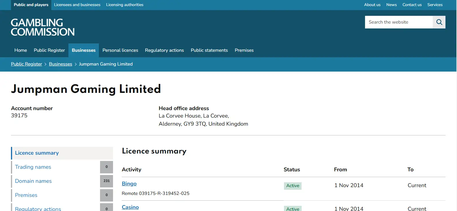
Task: Open the Services link
Action: [435, 5]
